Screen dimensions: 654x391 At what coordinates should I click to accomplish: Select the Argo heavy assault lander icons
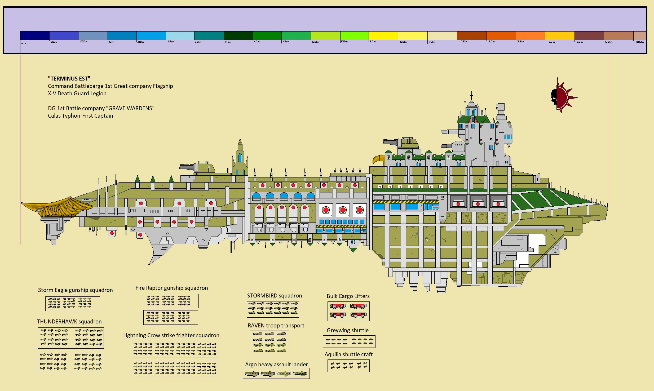click(x=276, y=374)
